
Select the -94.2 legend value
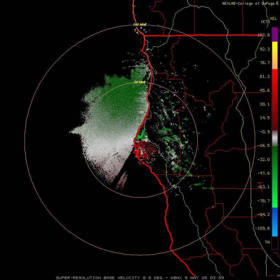coord(264,215)
